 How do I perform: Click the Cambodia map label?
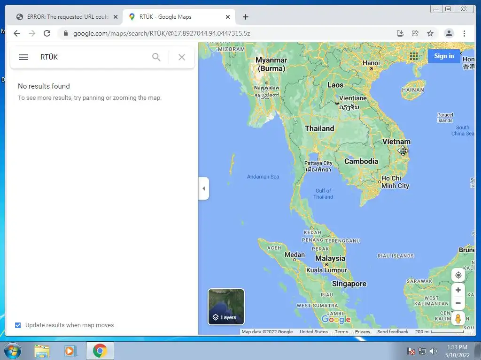361,161
